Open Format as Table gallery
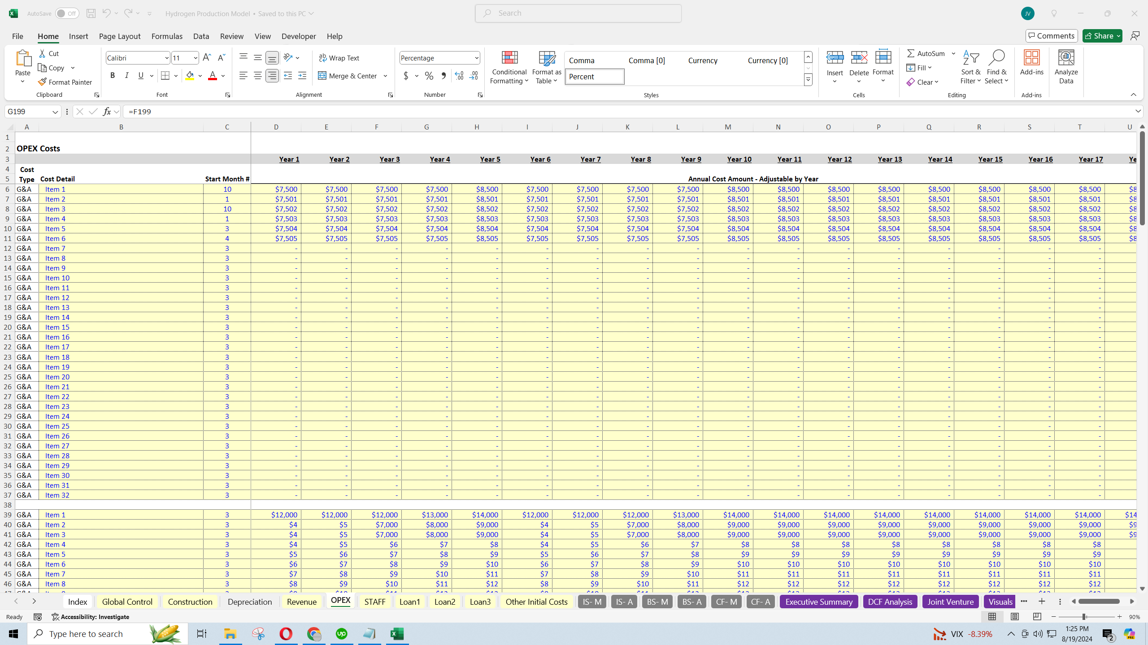The height and width of the screenshot is (645, 1148). point(546,67)
